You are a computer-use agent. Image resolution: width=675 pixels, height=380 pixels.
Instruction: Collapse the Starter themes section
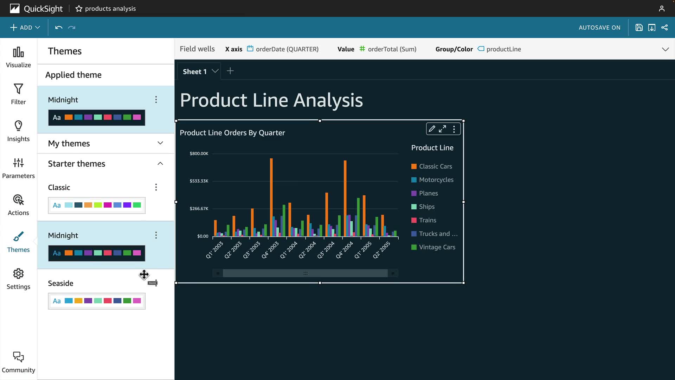tap(160, 164)
